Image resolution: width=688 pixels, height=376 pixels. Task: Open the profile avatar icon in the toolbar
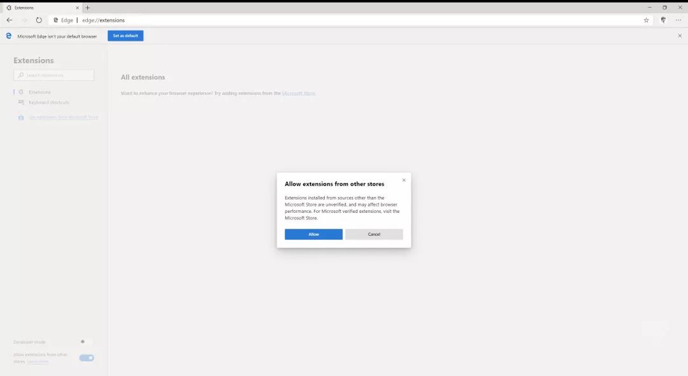663,20
